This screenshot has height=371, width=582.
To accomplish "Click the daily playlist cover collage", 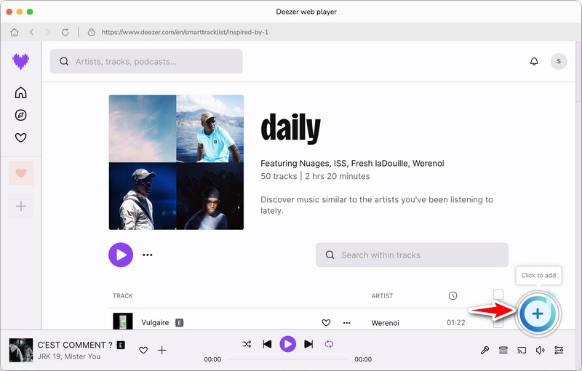I will pyautogui.click(x=176, y=162).
